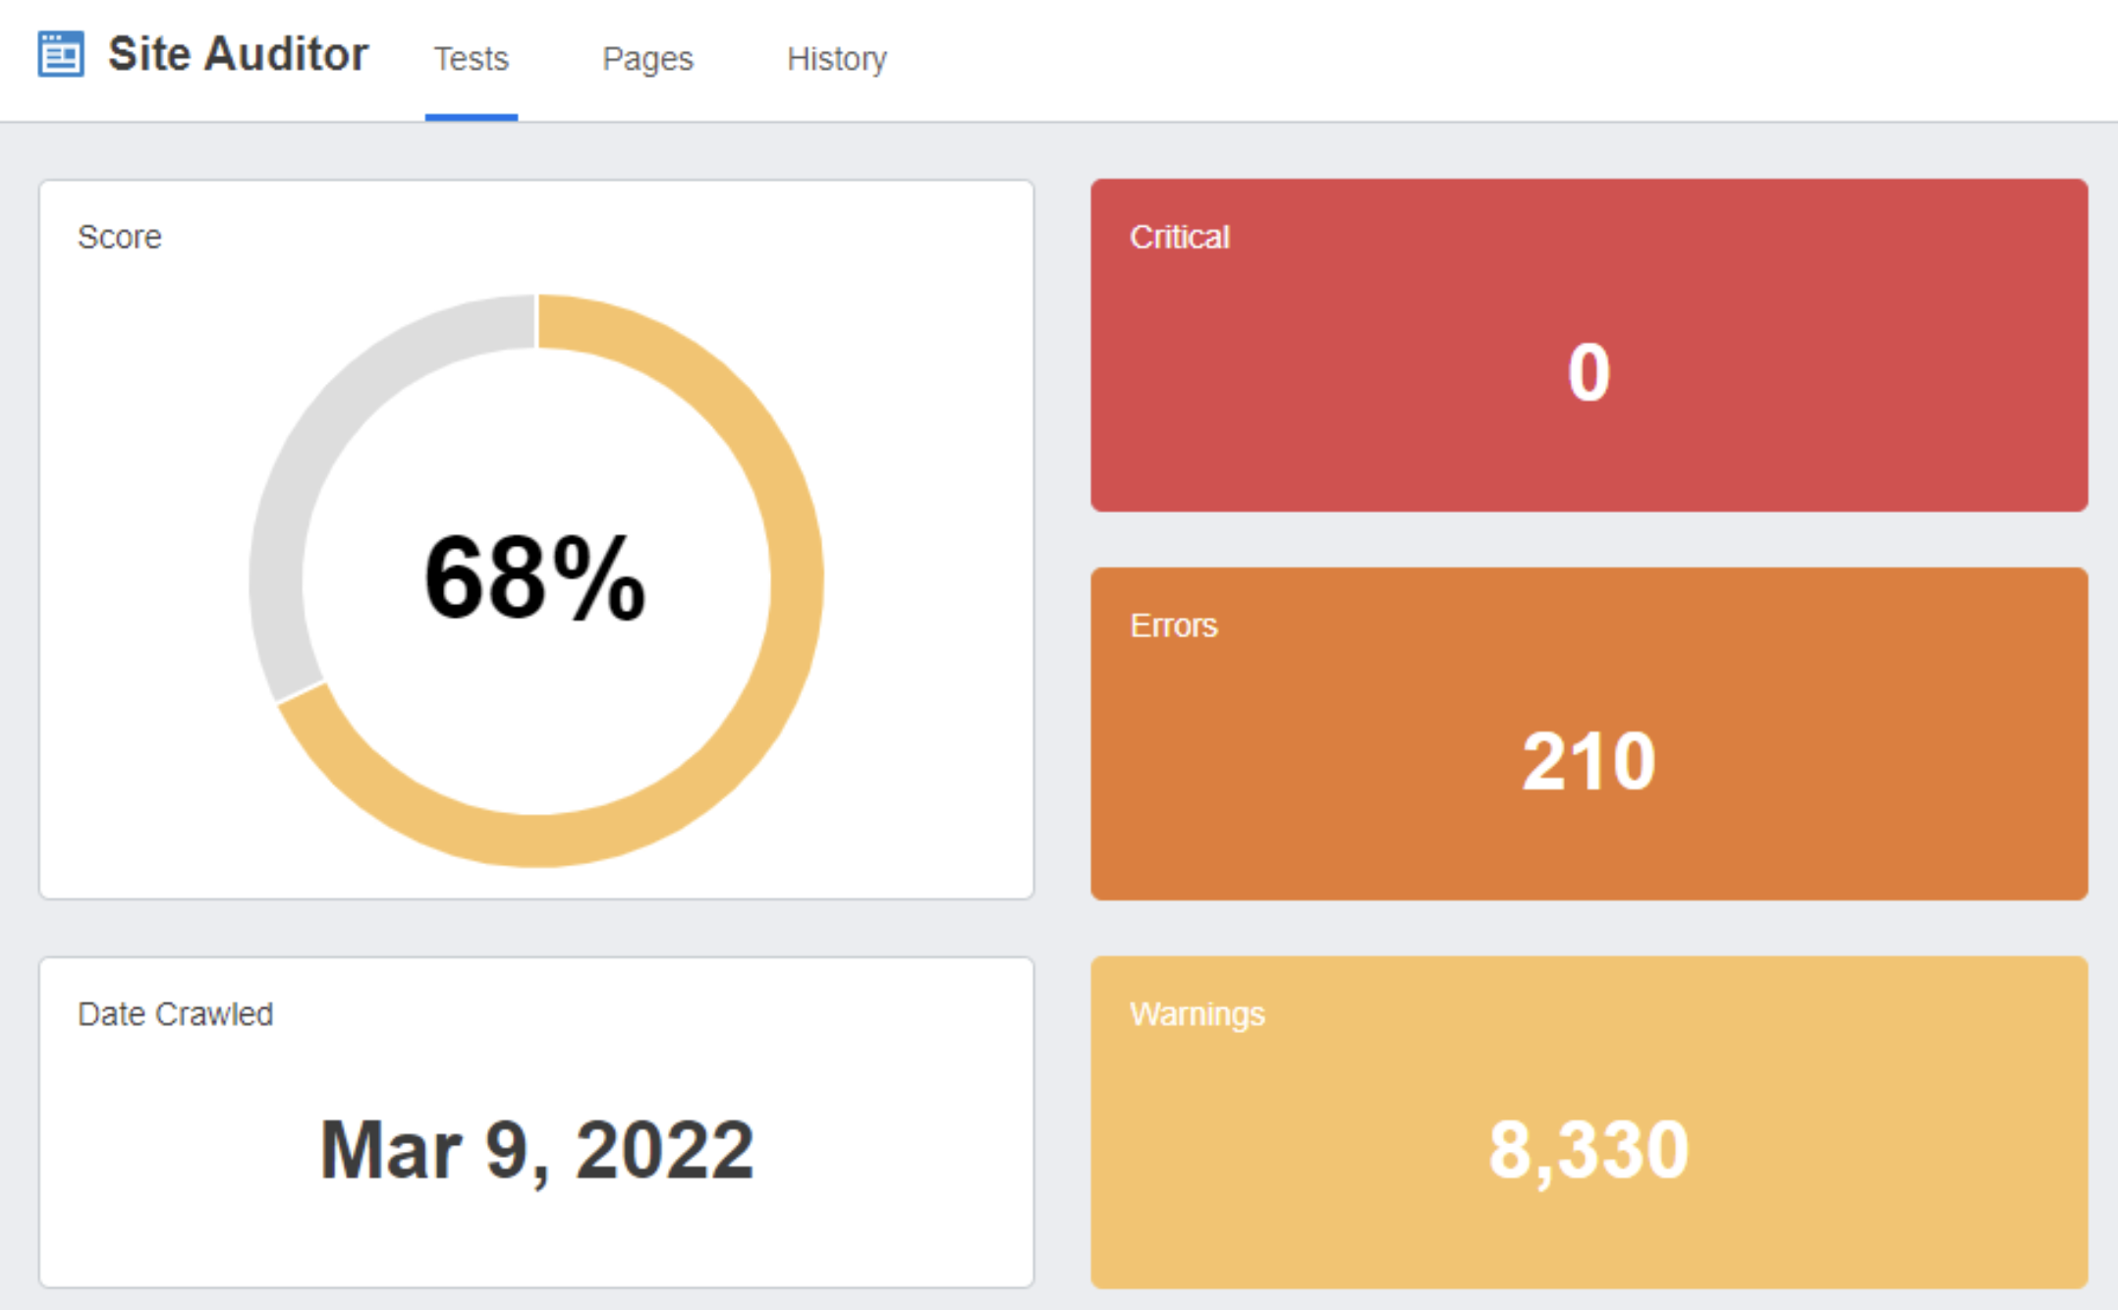Screen dimensions: 2118x1310
Task: Click the Site Auditor title text
Action: [x=238, y=54]
